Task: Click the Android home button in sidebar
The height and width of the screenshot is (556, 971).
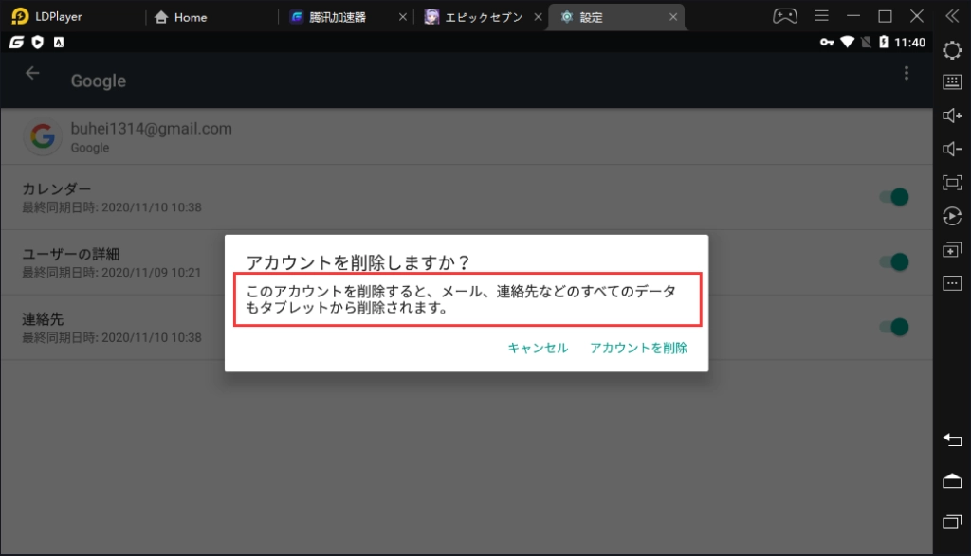Action: click(x=952, y=480)
